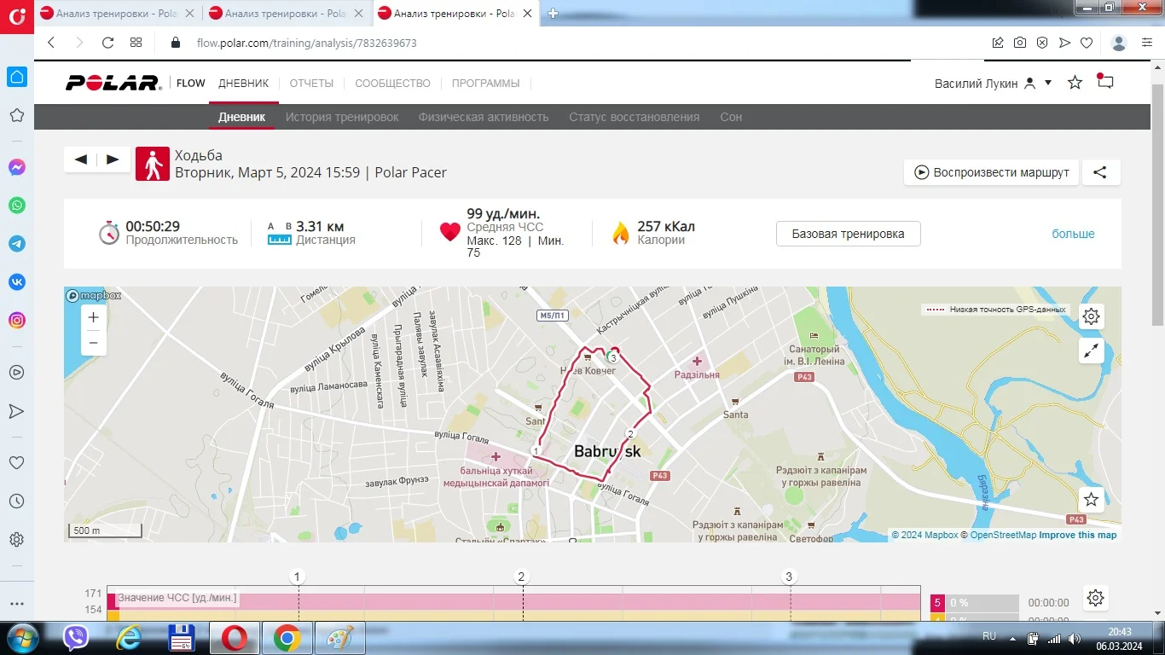The image size is (1165, 655).
Task: Go to previous training with left arrow
Action: click(81, 159)
